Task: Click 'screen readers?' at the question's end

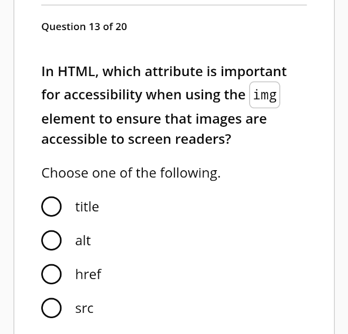Action: (179, 140)
